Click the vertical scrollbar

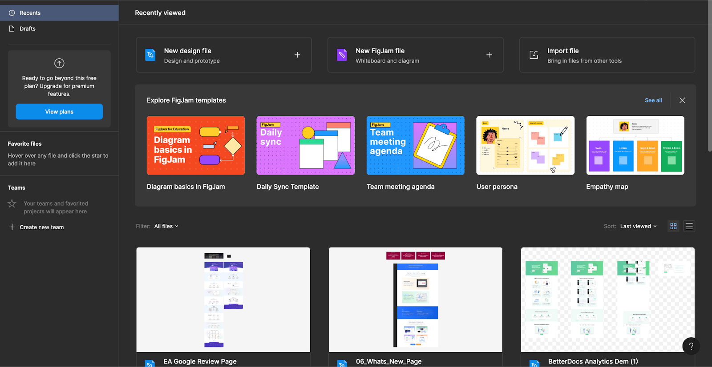click(710, 76)
